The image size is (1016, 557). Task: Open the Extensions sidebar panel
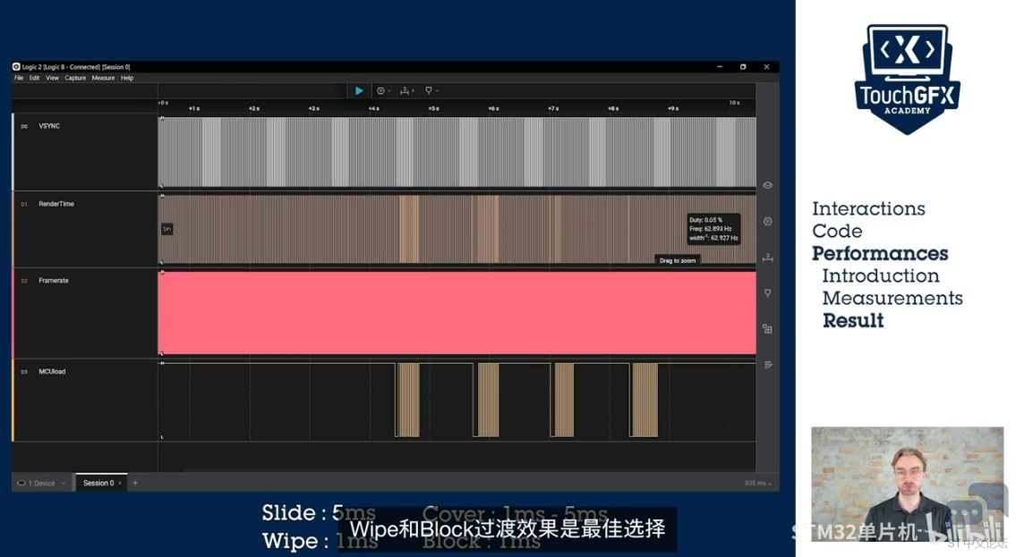767,329
